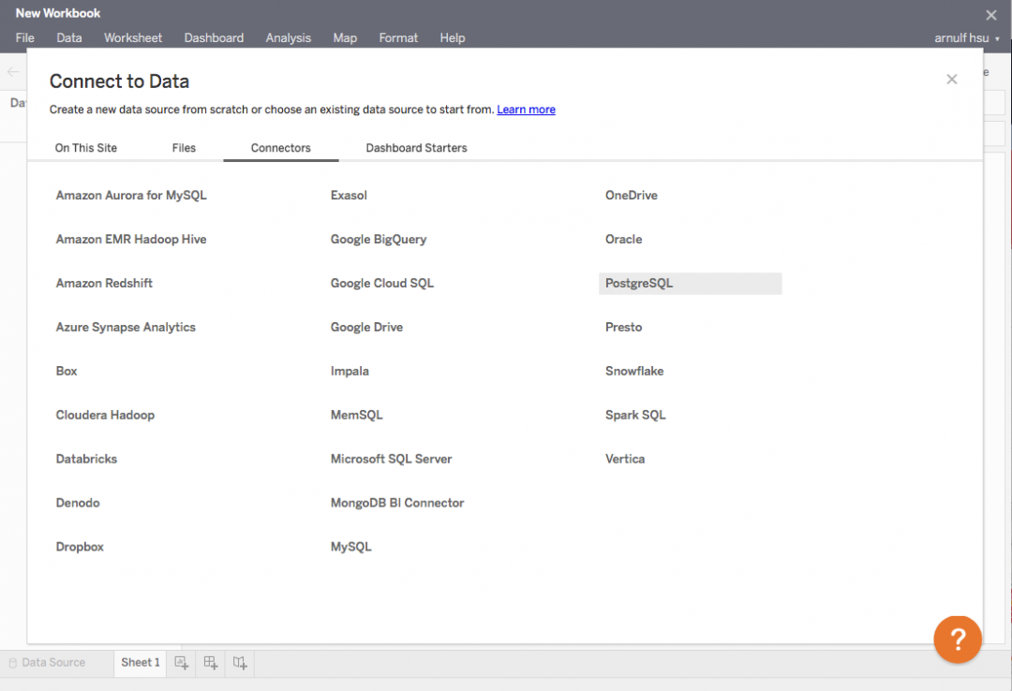Create a new story with the New Story icon

click(x=240, y=663)
